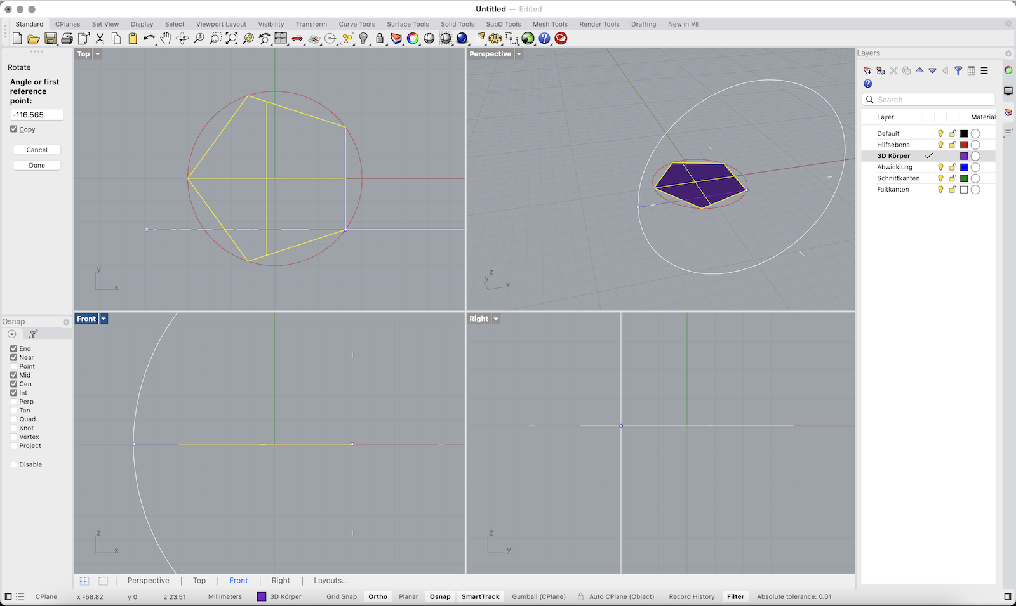Open the Layers panel gear menu

coord(1008,53)
